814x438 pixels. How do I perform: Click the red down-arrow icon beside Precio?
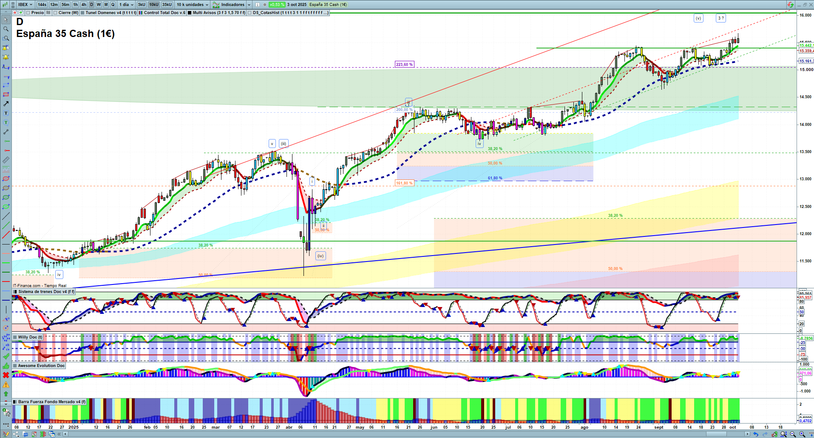pyautogui.click(x=15, y=13)
